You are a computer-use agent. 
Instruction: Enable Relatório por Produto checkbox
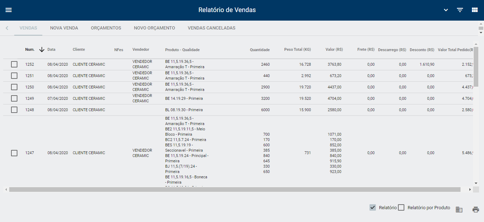(401, 208)
